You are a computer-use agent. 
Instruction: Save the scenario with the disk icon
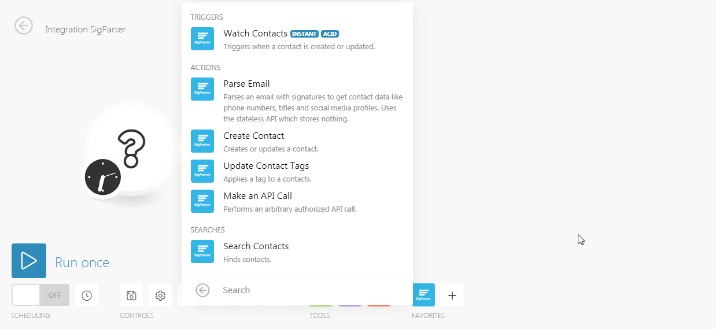pyautogui.click(x=131, y=295)
